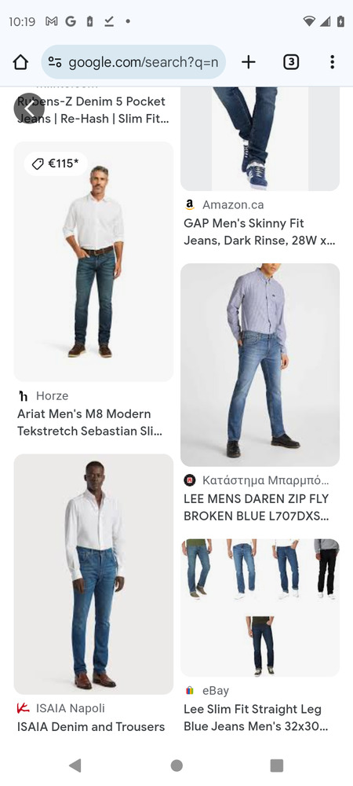353x786 pixels.
Task: Select the google.com address bar
Action: point(133,62)
